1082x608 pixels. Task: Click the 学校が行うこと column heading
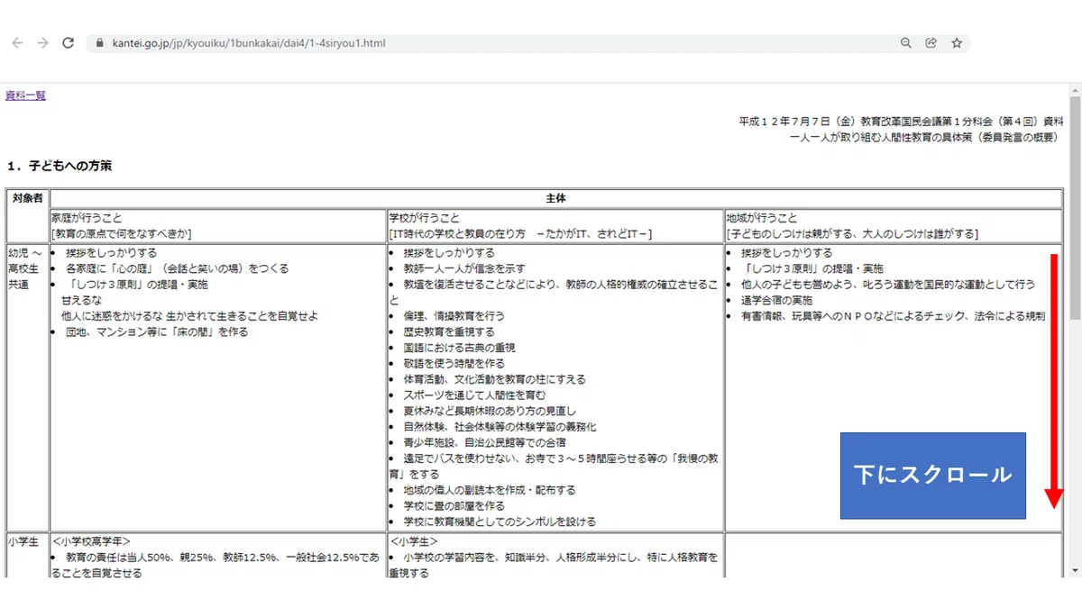point(424,218)
